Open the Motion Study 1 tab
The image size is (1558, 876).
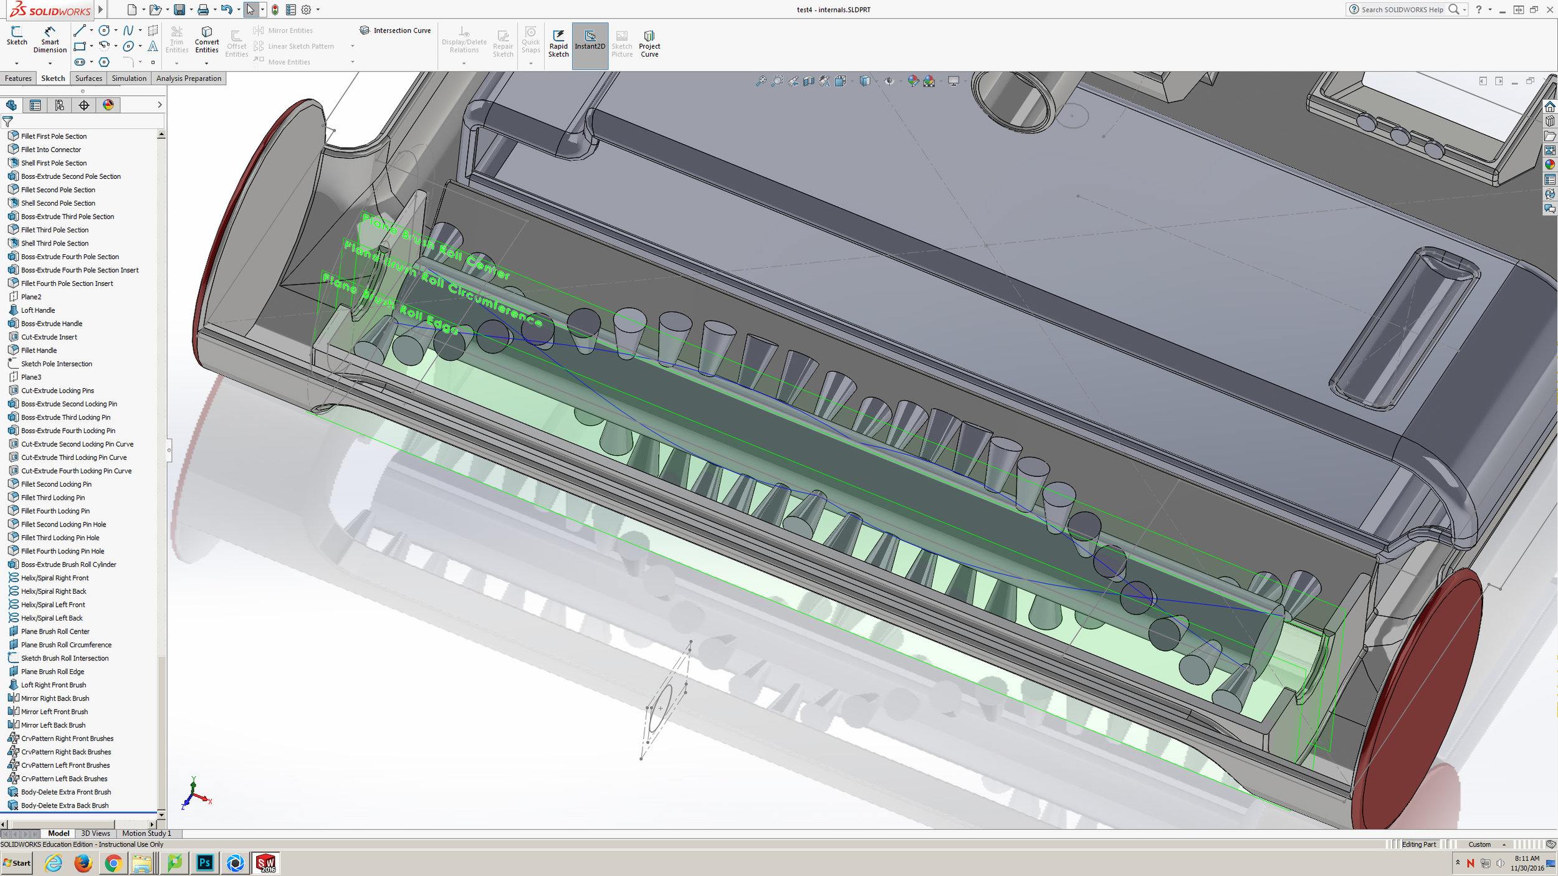[146, 834]
